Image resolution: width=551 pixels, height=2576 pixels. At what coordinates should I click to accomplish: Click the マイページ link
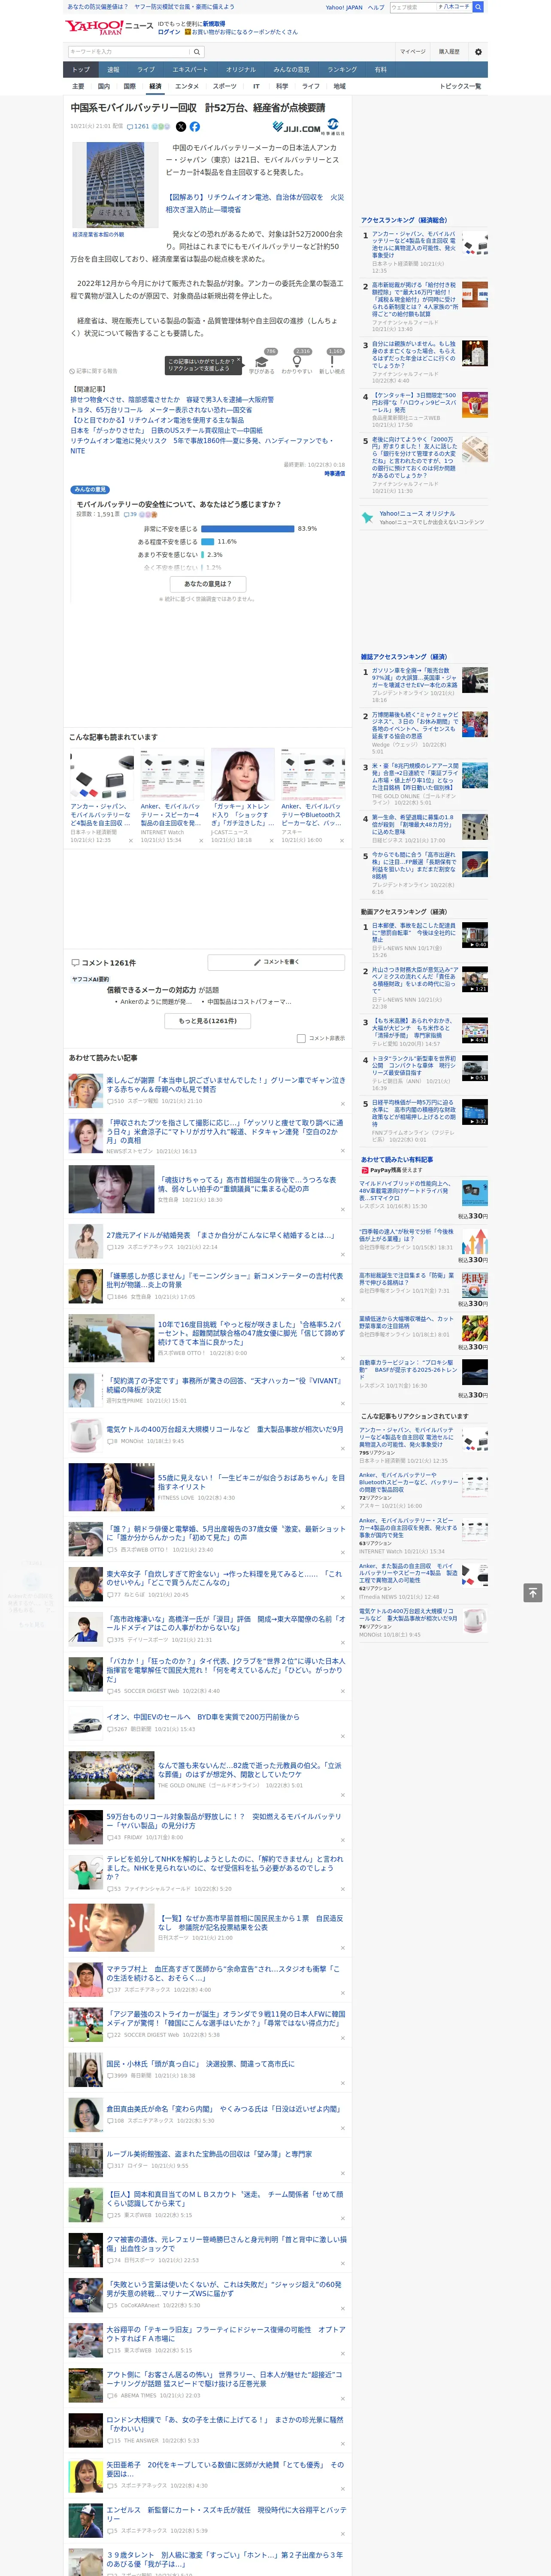coord(412,52)
